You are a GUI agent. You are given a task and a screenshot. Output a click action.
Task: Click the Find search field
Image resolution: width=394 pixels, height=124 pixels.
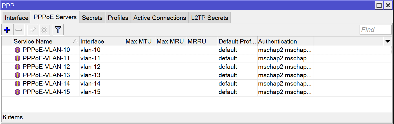tap(375, 30)
